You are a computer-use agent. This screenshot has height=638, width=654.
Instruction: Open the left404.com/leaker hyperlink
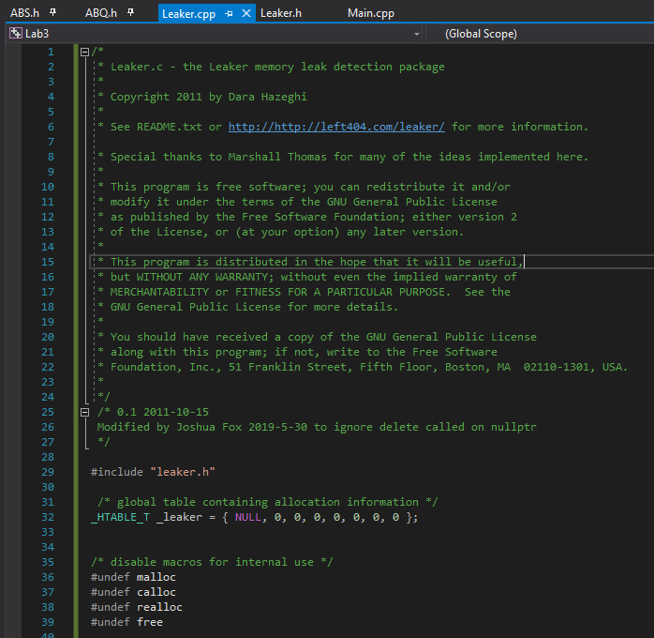pos(336,127)
